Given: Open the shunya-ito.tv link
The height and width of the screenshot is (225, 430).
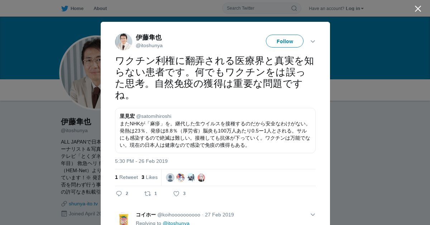Looking at the screenshot, I should [x=83, y=204].
